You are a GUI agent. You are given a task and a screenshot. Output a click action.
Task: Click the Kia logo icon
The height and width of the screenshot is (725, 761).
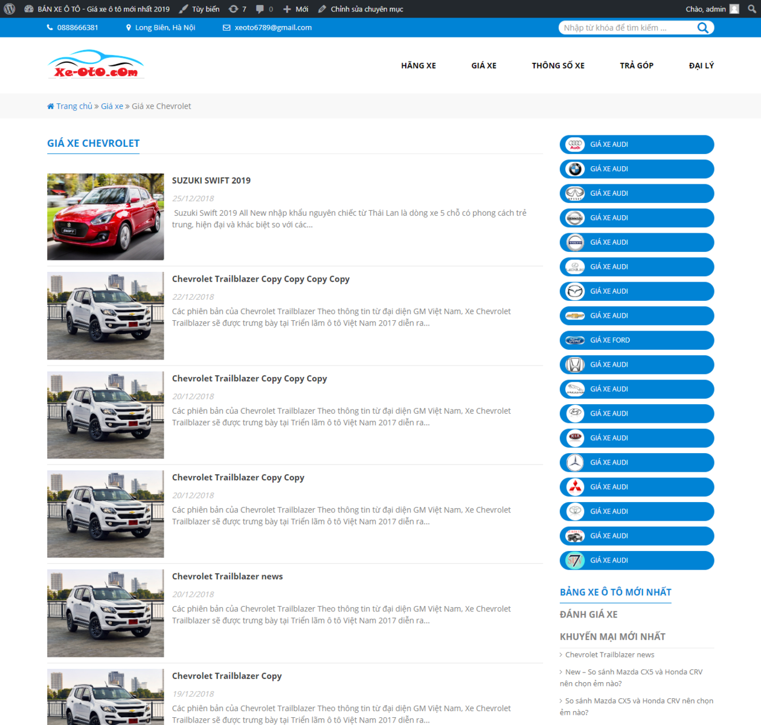pos(575,438)
